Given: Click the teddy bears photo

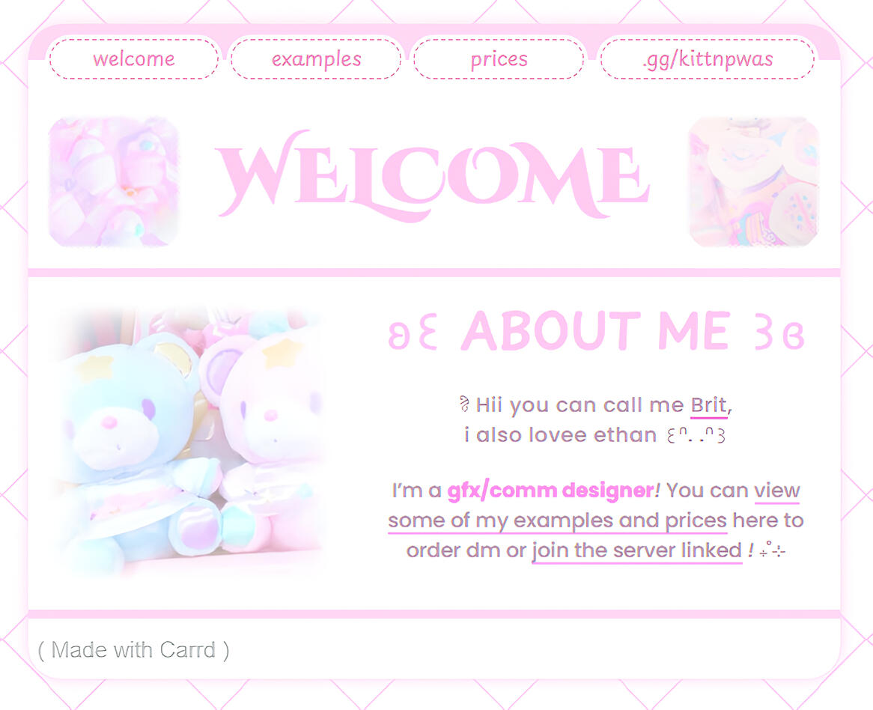Looking at the screenshot, I should tap(189, 440).
